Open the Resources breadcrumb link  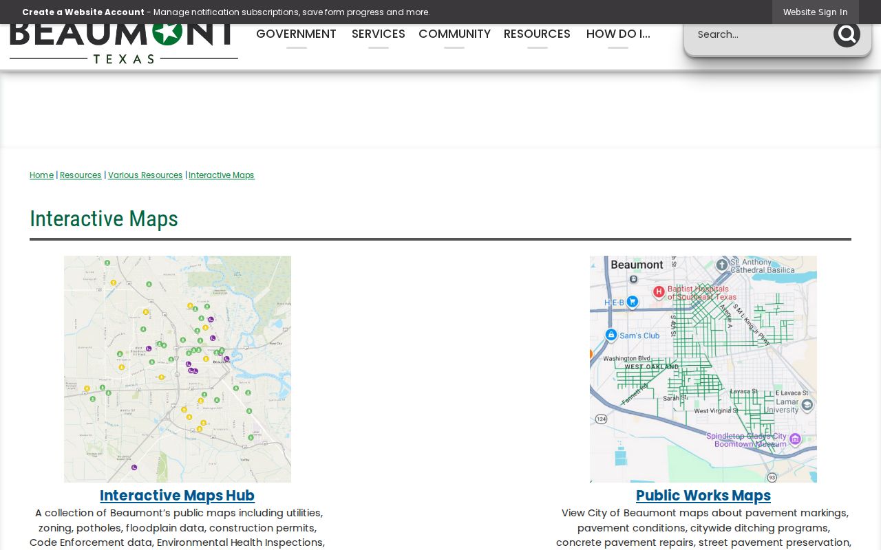[81, 175]
